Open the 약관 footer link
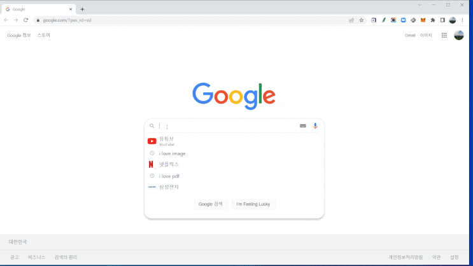This screenshot has height=266, width=473. point(437,257)
